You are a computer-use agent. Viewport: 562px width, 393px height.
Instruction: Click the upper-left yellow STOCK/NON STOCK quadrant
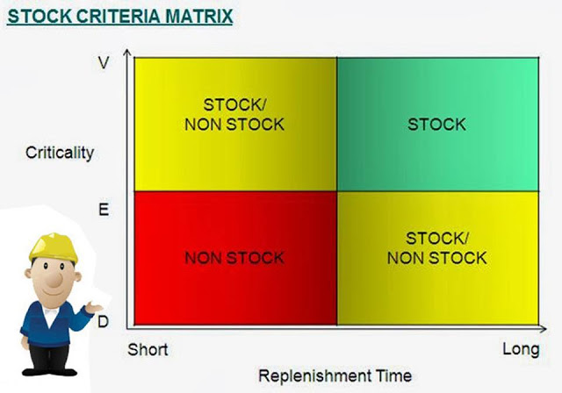coord(235,125)
